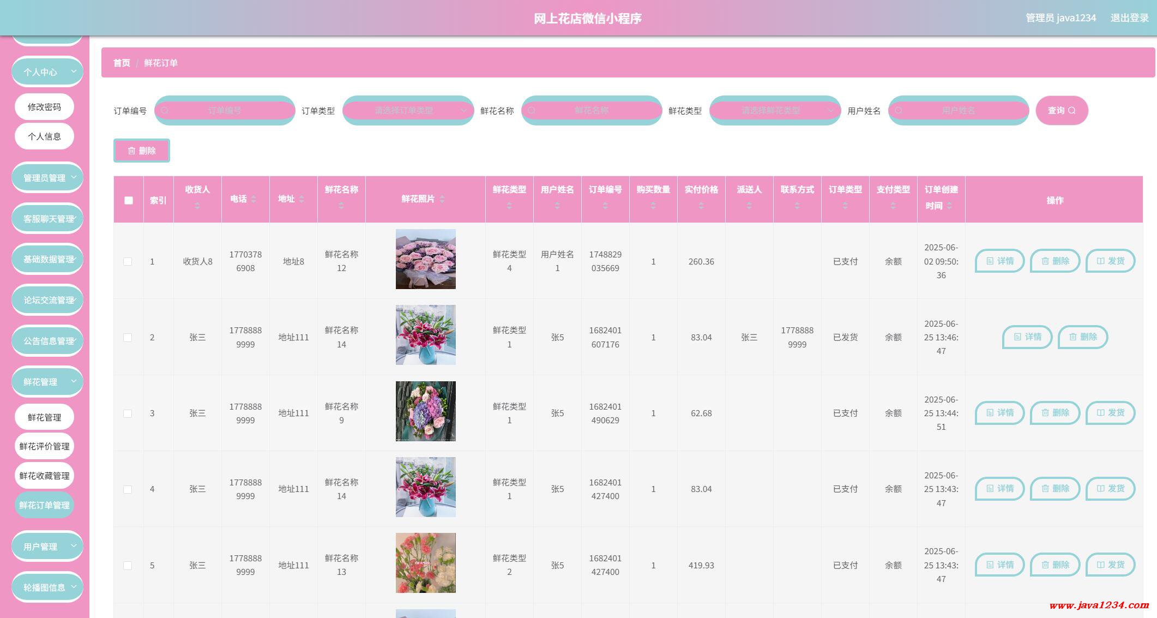1157x618 pixels.
Task: Check the checkbox for row 1
Action: (x=128, y=261)
